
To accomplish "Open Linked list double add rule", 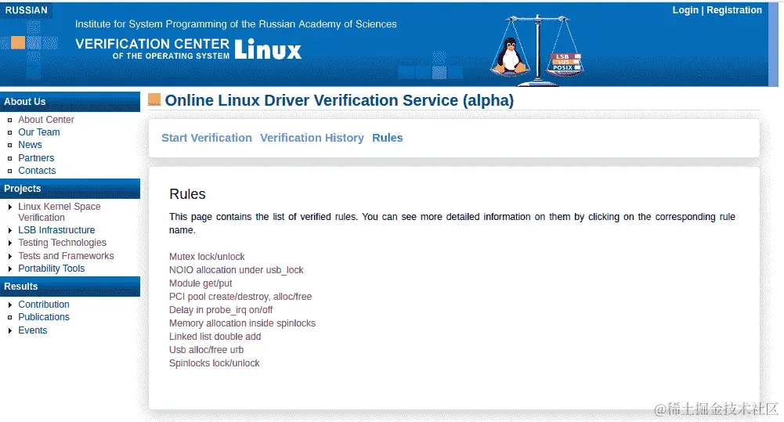I will point(215,337).
